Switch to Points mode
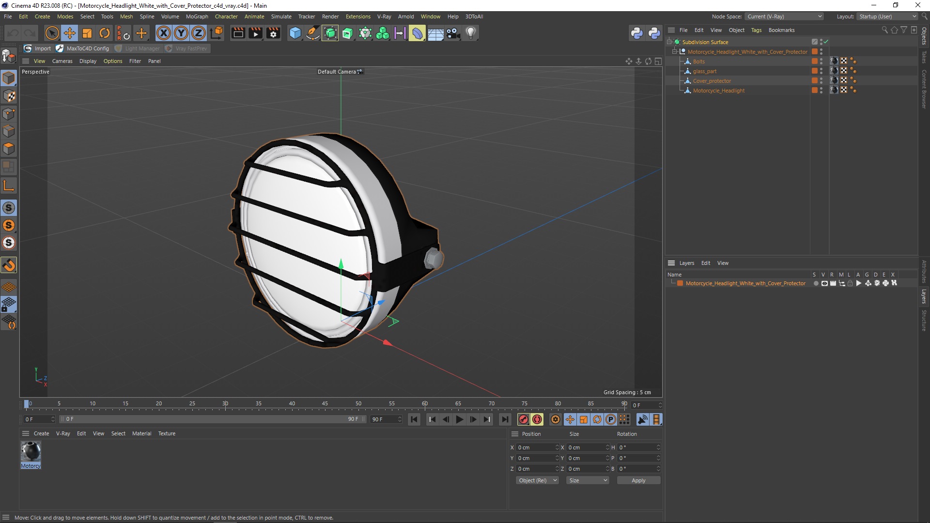Screen dimensions: 930x523 [x=9, y=114]
